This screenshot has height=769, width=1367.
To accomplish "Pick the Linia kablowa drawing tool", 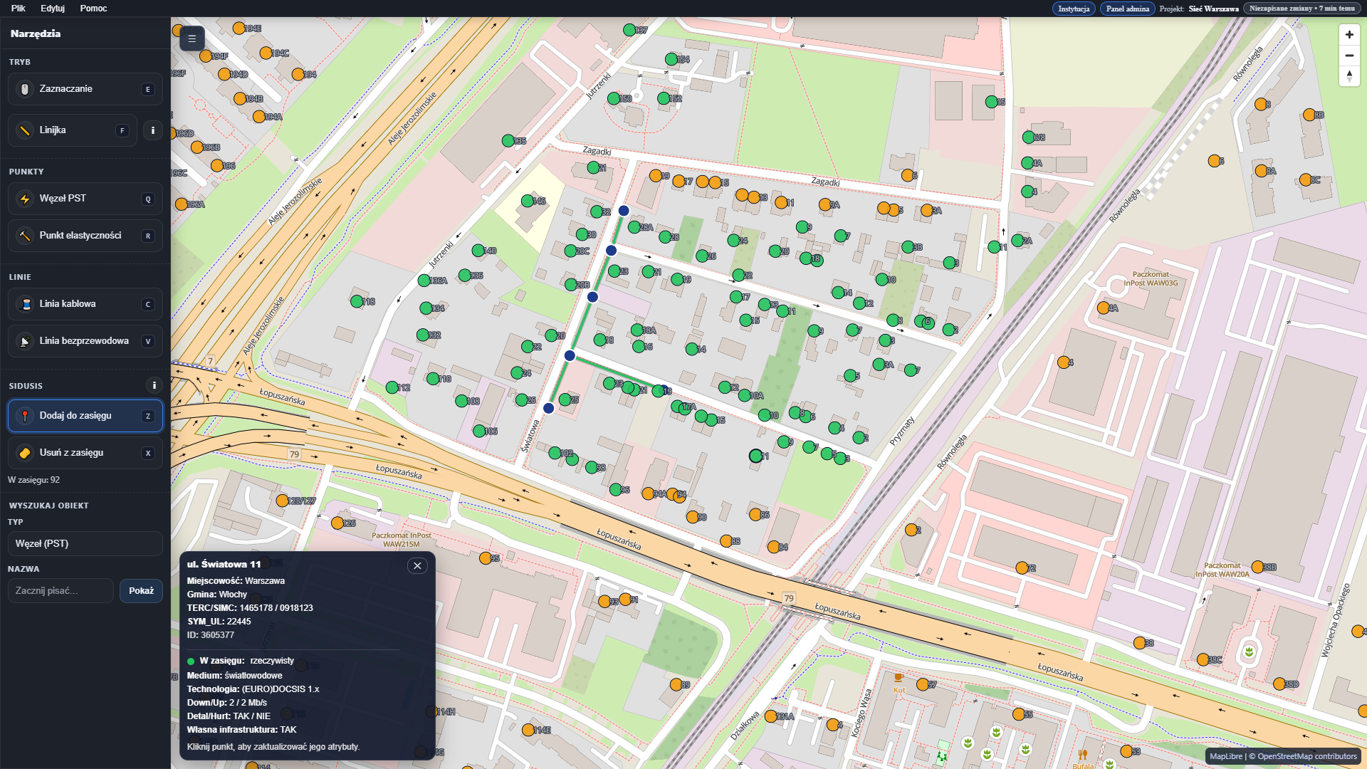I will click(85, 304).
